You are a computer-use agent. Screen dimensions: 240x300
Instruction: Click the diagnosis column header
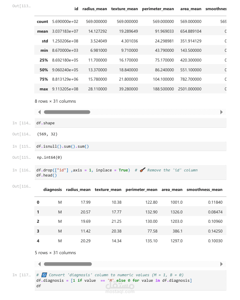pos(53,190)
